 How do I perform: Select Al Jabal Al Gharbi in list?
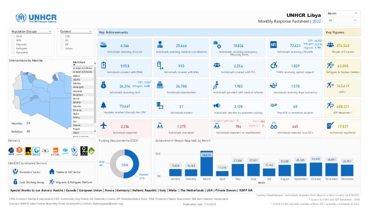(82, 72)
